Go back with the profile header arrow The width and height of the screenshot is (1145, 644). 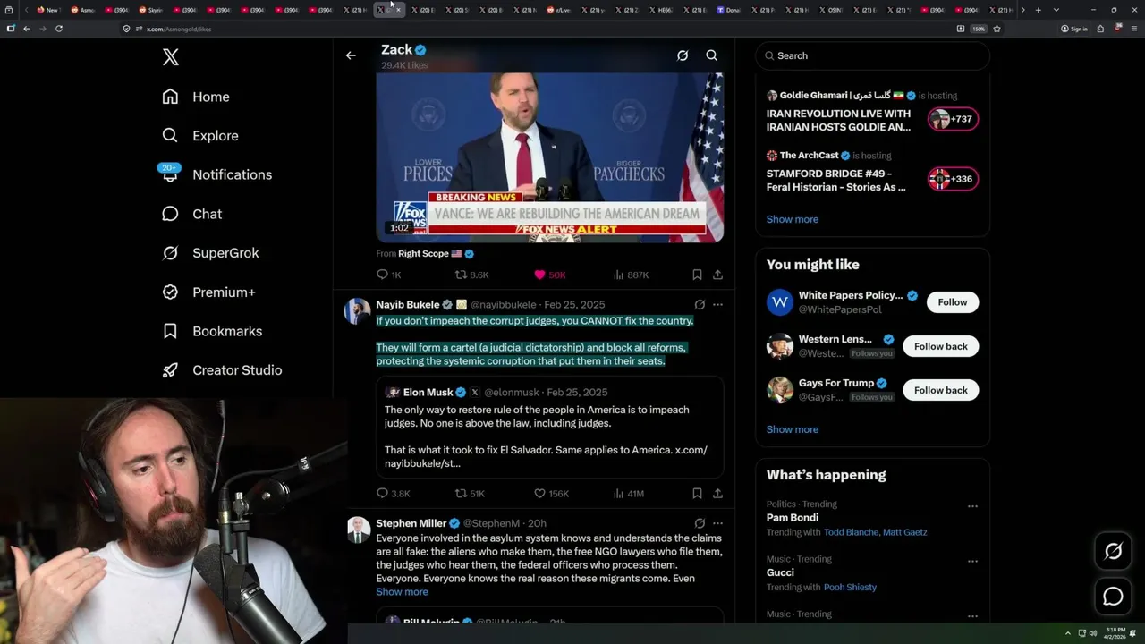pos(351,55)
